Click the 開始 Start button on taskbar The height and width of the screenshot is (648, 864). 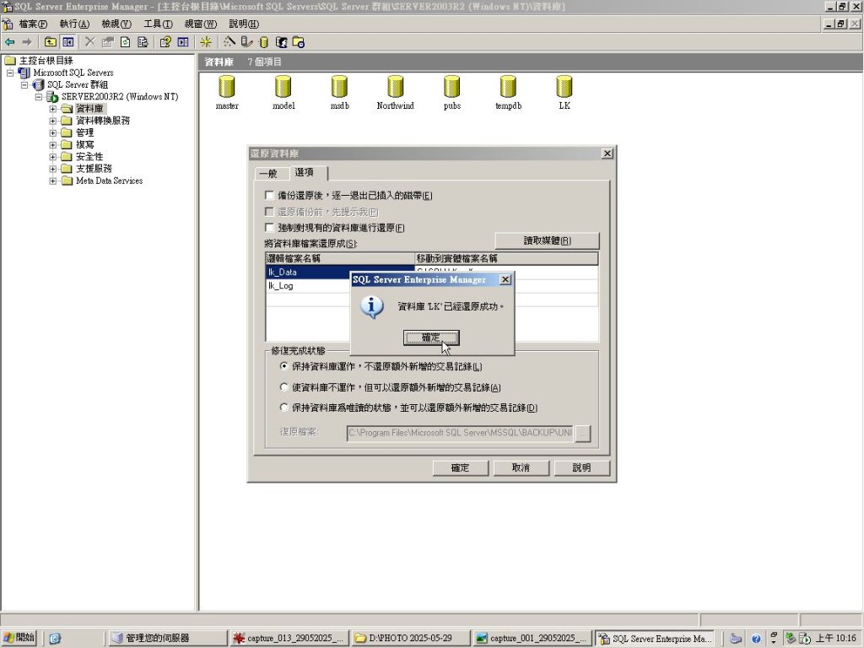[20, 638]
